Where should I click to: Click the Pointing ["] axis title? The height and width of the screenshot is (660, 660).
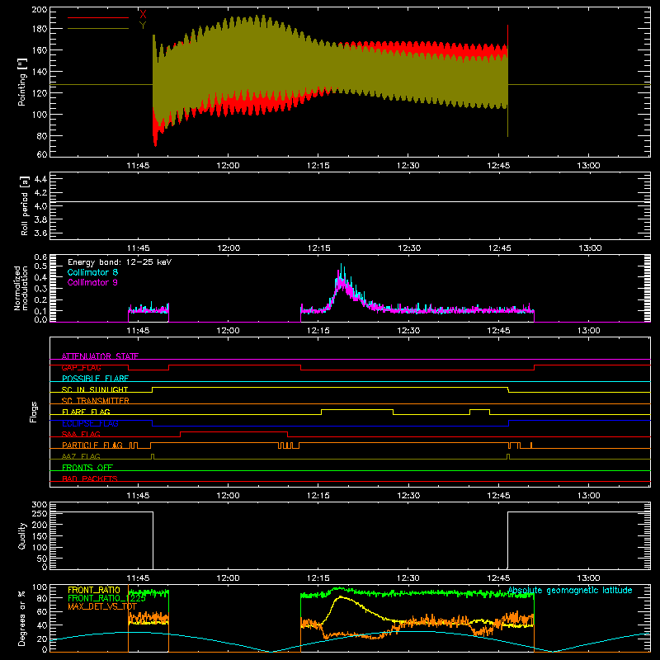[x=22, y=82]
